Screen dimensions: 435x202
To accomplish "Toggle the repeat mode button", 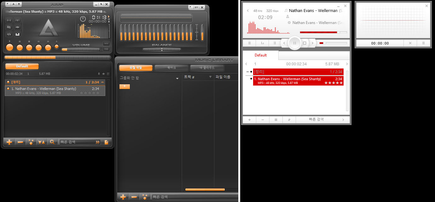I will (x=9, y=34).
